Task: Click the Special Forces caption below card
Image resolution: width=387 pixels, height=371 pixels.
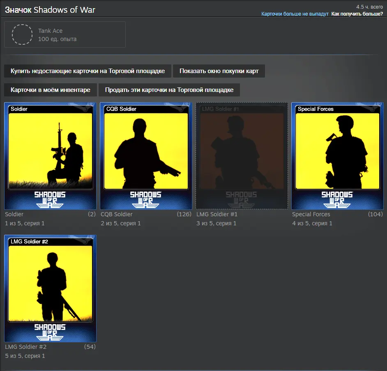Action: pyautogui.click(x=311, y=214)
